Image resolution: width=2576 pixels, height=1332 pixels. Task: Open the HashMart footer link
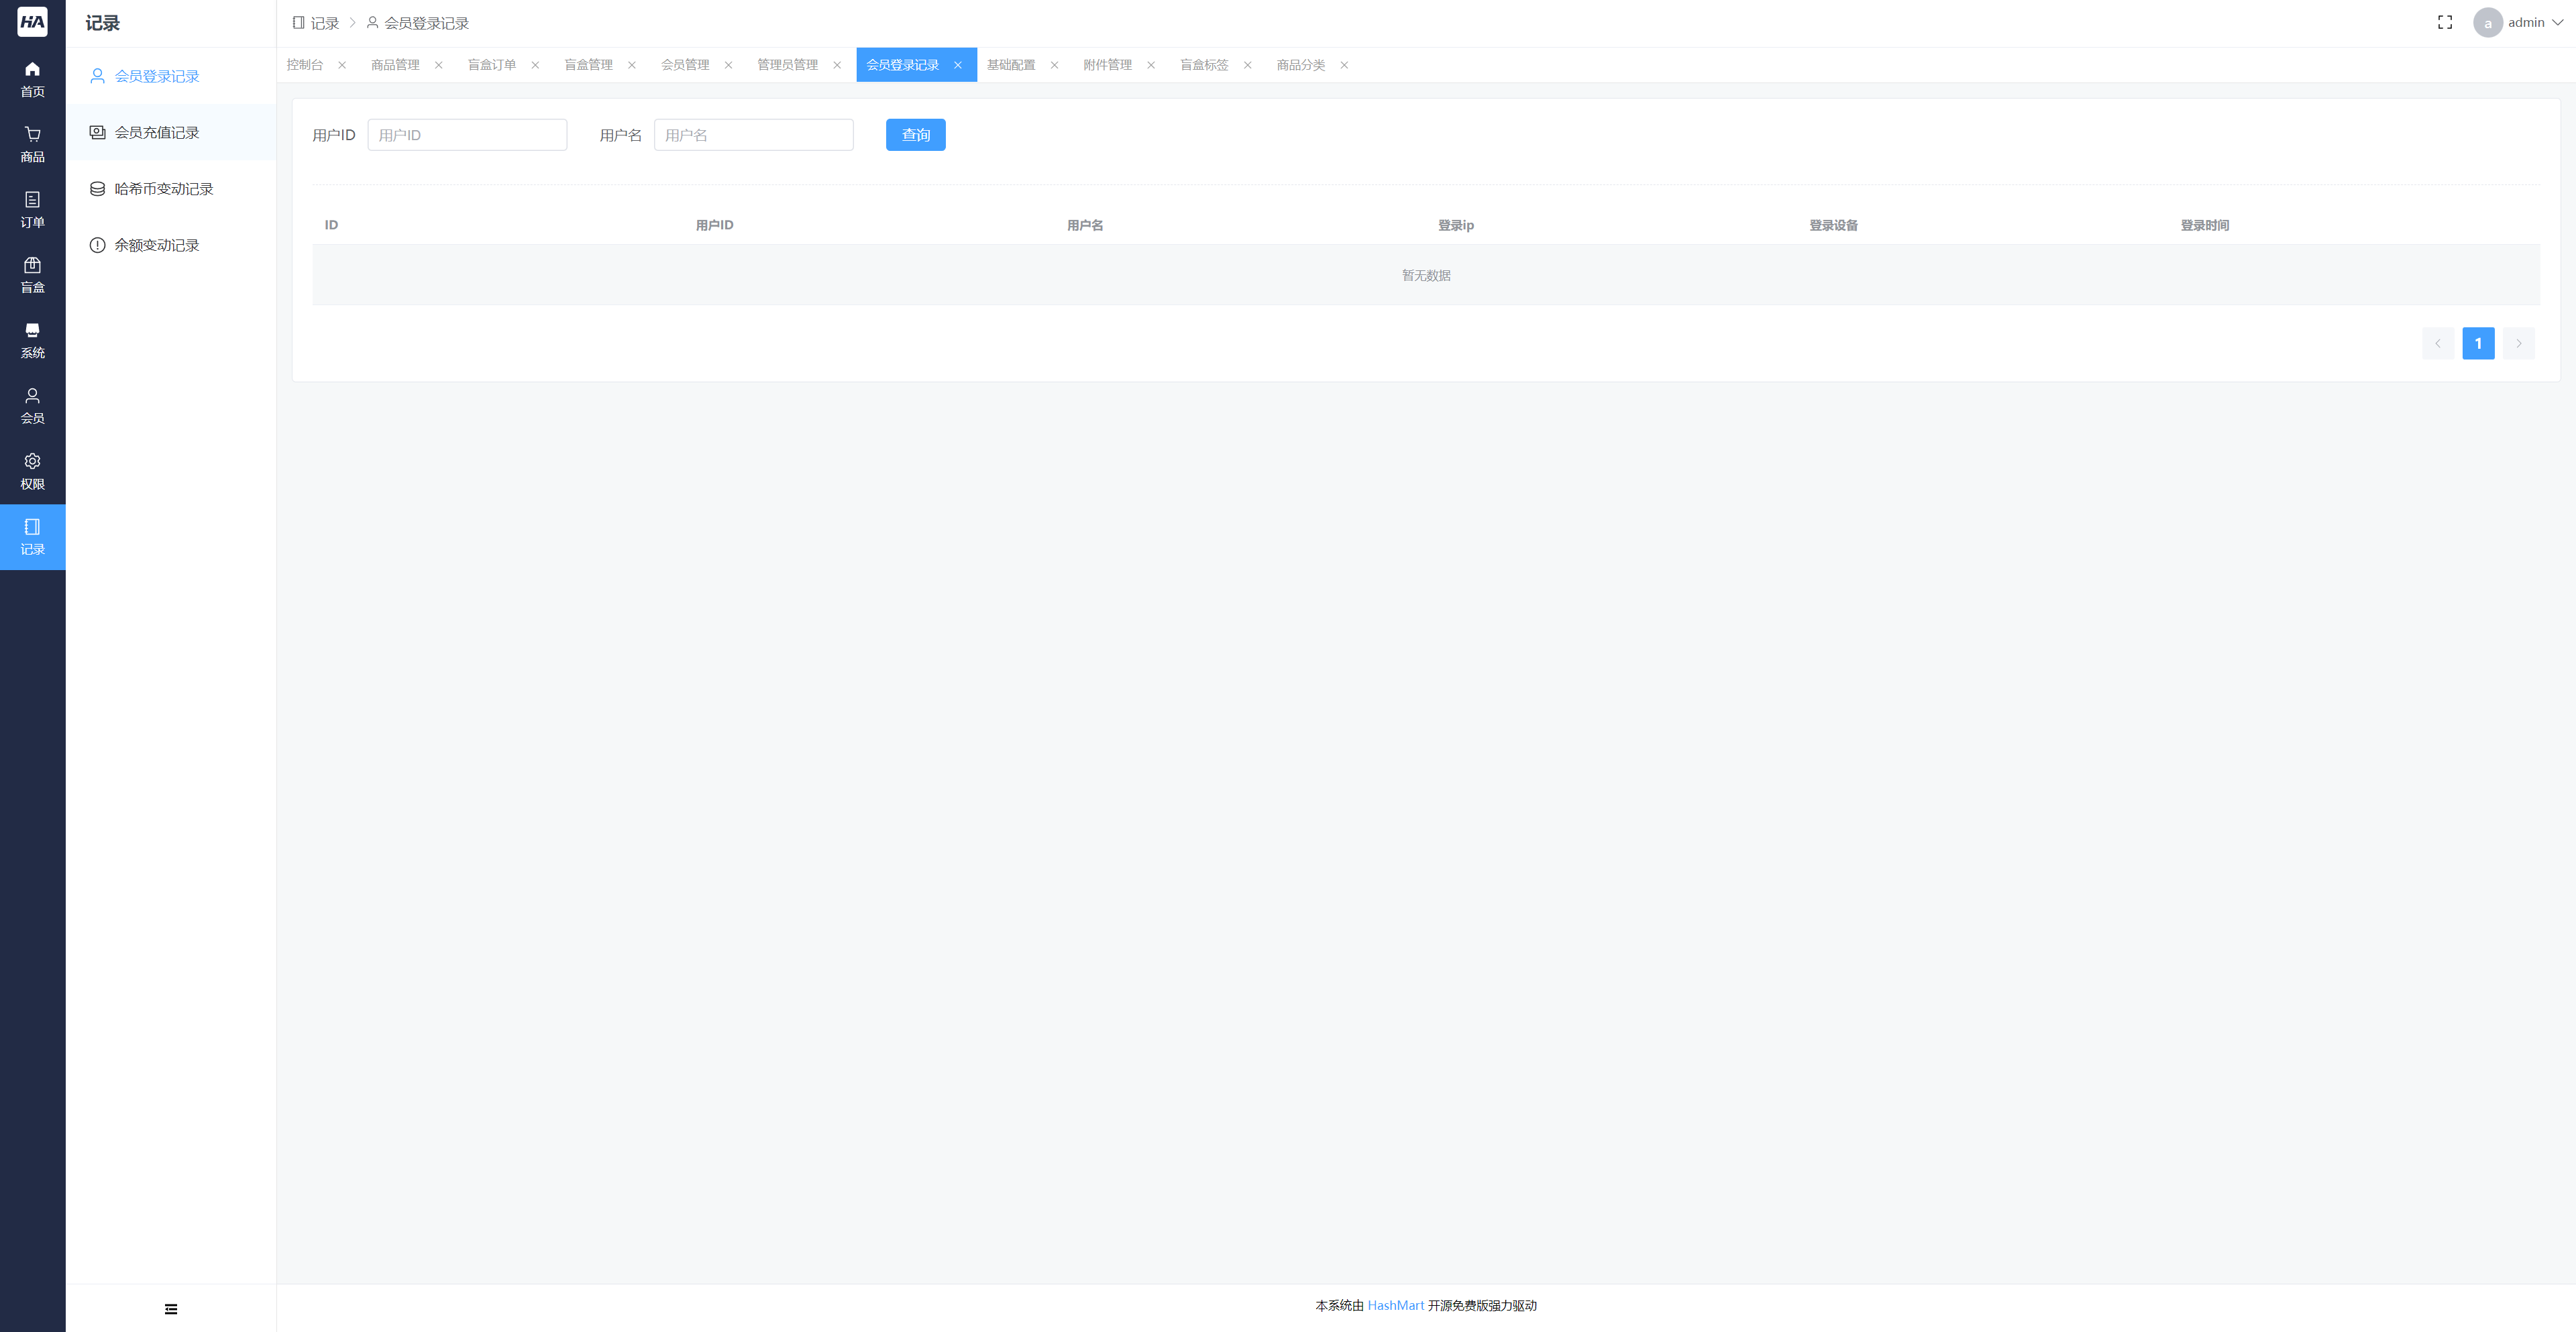pos(1395,1305)
